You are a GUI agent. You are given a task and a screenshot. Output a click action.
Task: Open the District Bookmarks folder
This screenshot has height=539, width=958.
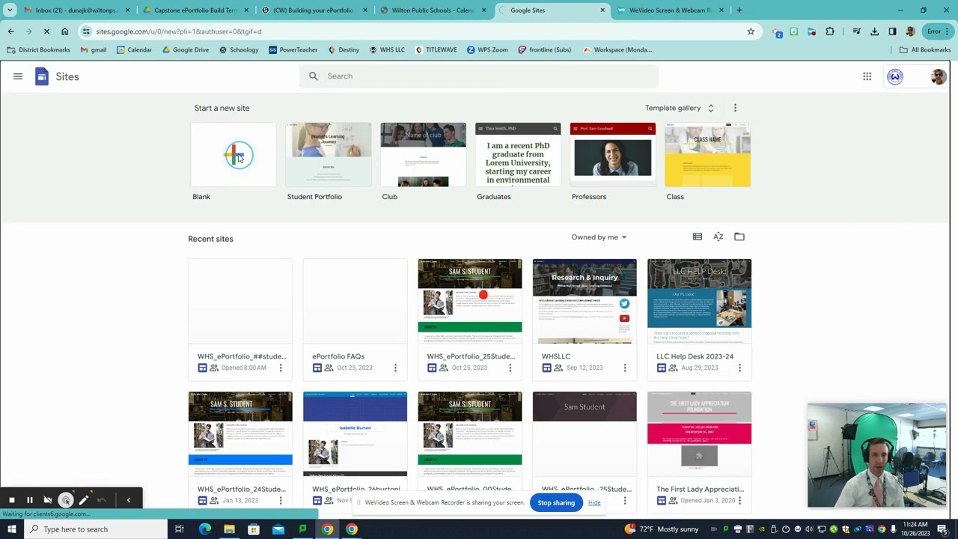click(x=39, y=49)
